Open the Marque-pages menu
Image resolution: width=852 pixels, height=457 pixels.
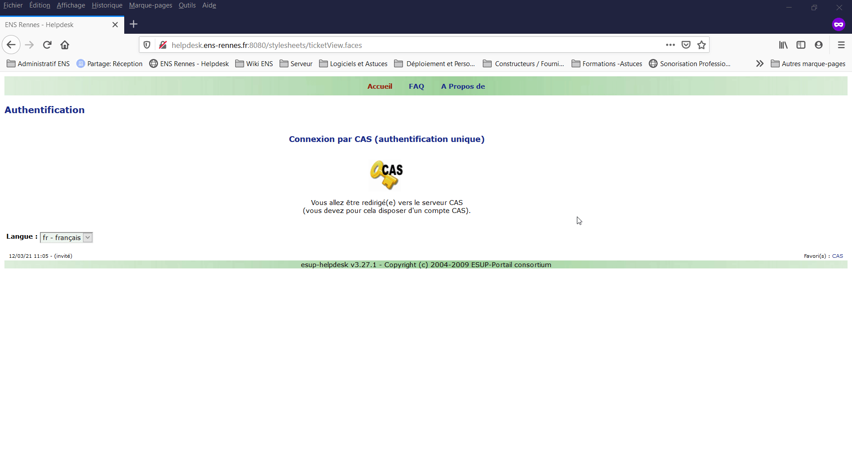[x=150, y=5]
